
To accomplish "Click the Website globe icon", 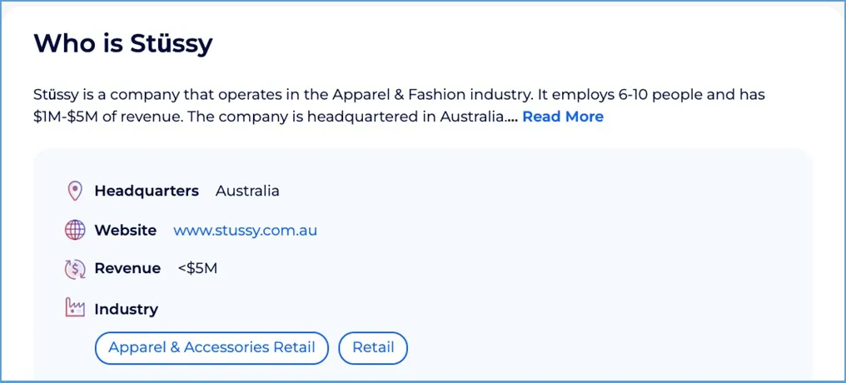I will pos(75,230).
